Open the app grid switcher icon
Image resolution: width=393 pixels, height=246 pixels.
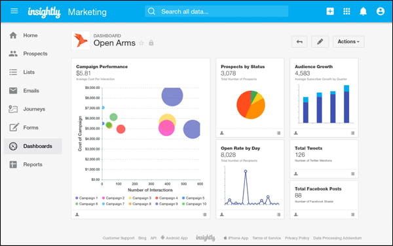tap(346, 11)
